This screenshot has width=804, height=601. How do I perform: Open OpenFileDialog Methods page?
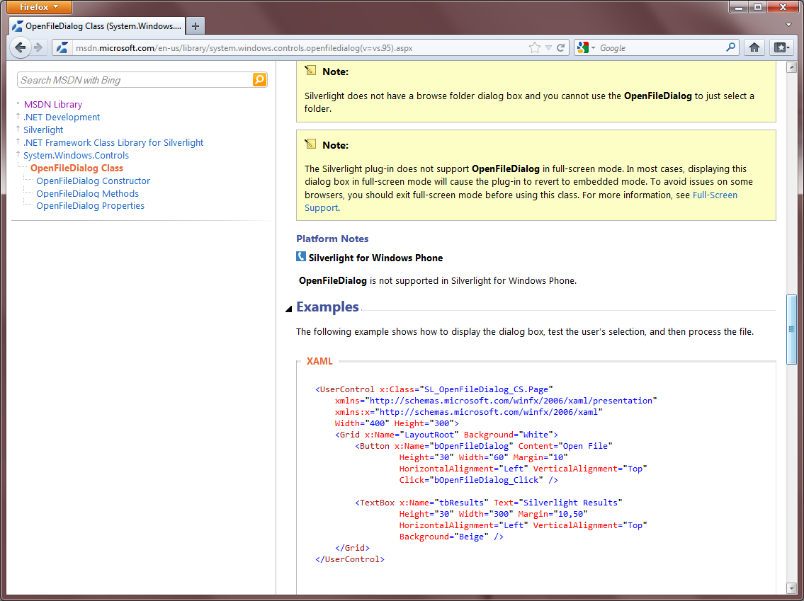point(88,193)
